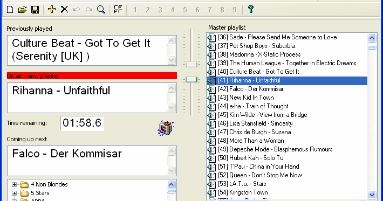Screen dimensions: 383x201
Task: Click the audio icon beside Falco track
Action: [211, 89]
